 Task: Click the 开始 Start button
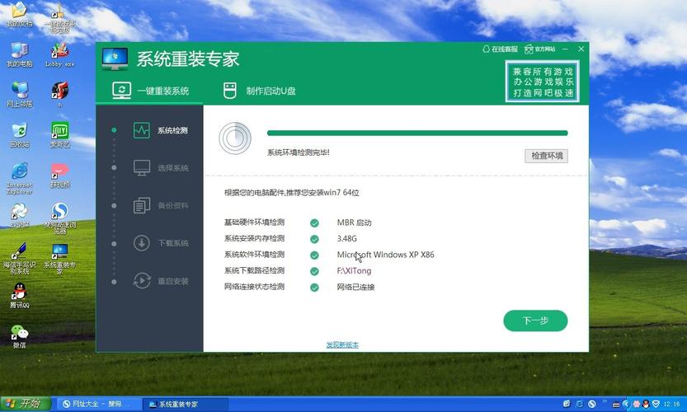coord(25,404)
